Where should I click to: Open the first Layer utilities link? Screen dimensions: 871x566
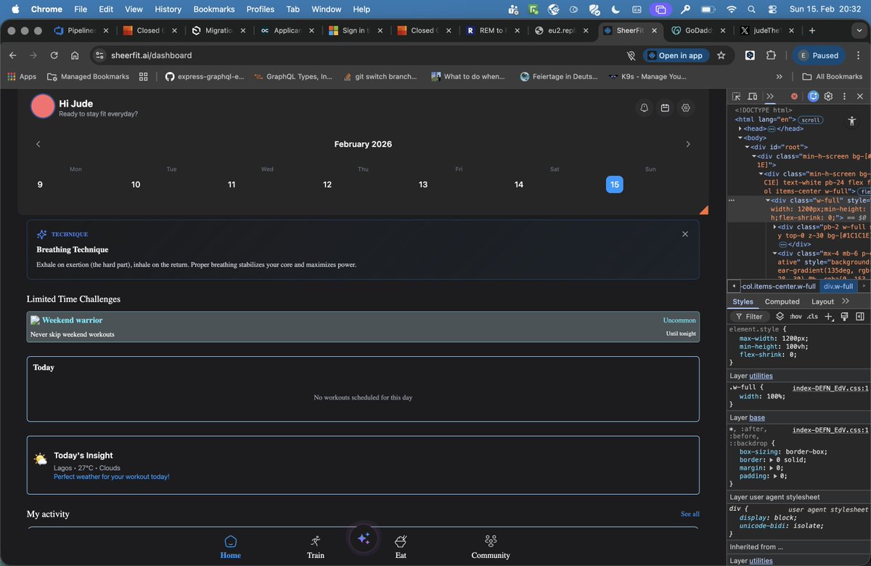pyautogui.click(x=761, y=376)
